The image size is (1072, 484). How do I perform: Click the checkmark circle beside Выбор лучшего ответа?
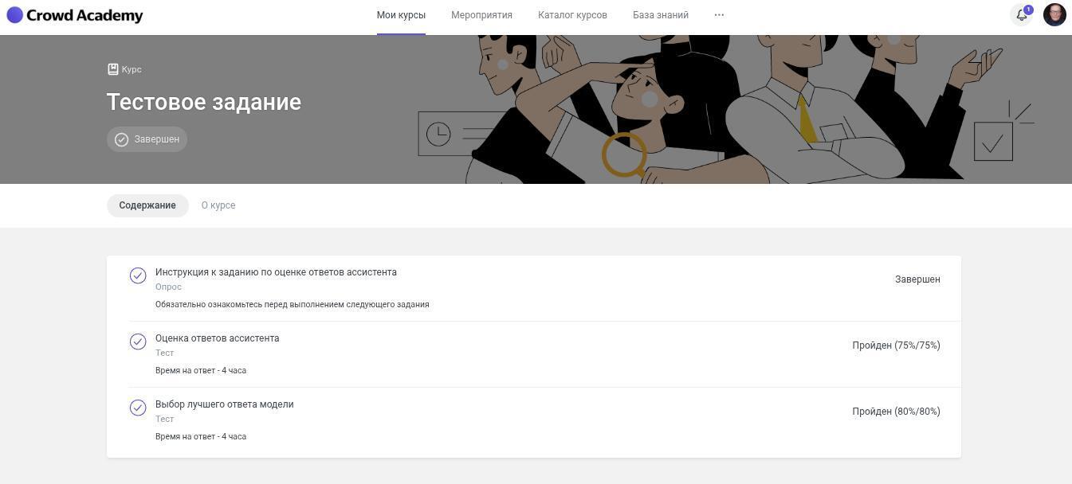[x=138, y=408]
